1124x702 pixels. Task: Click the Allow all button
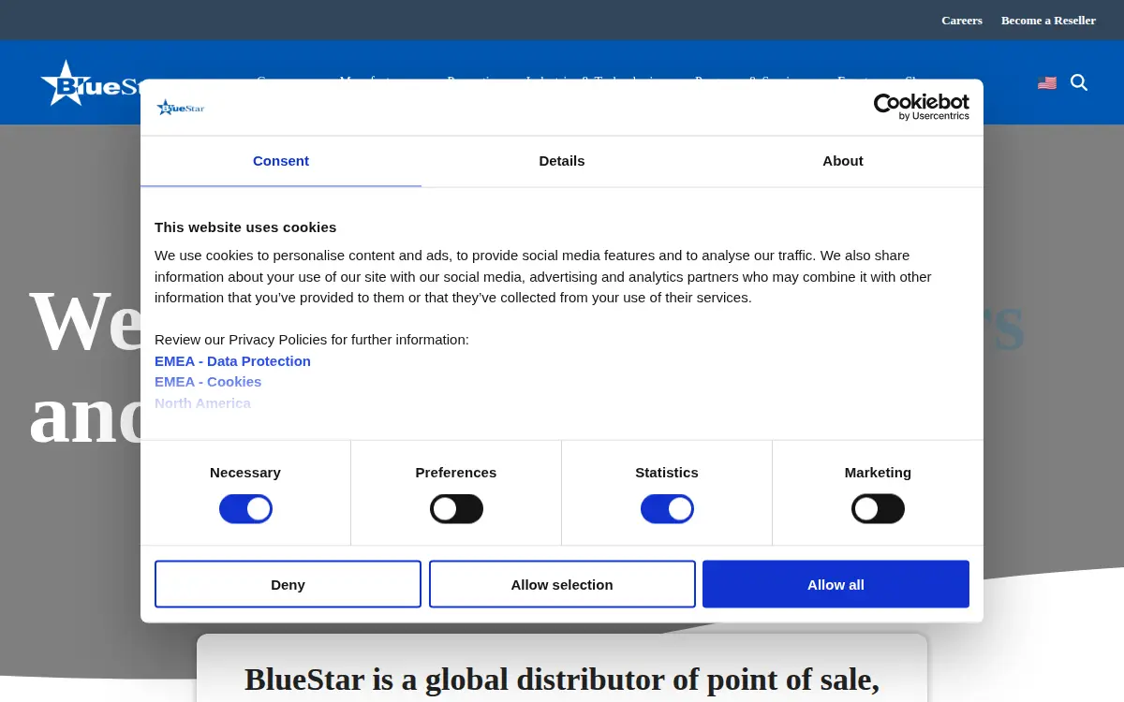point(836,584)
